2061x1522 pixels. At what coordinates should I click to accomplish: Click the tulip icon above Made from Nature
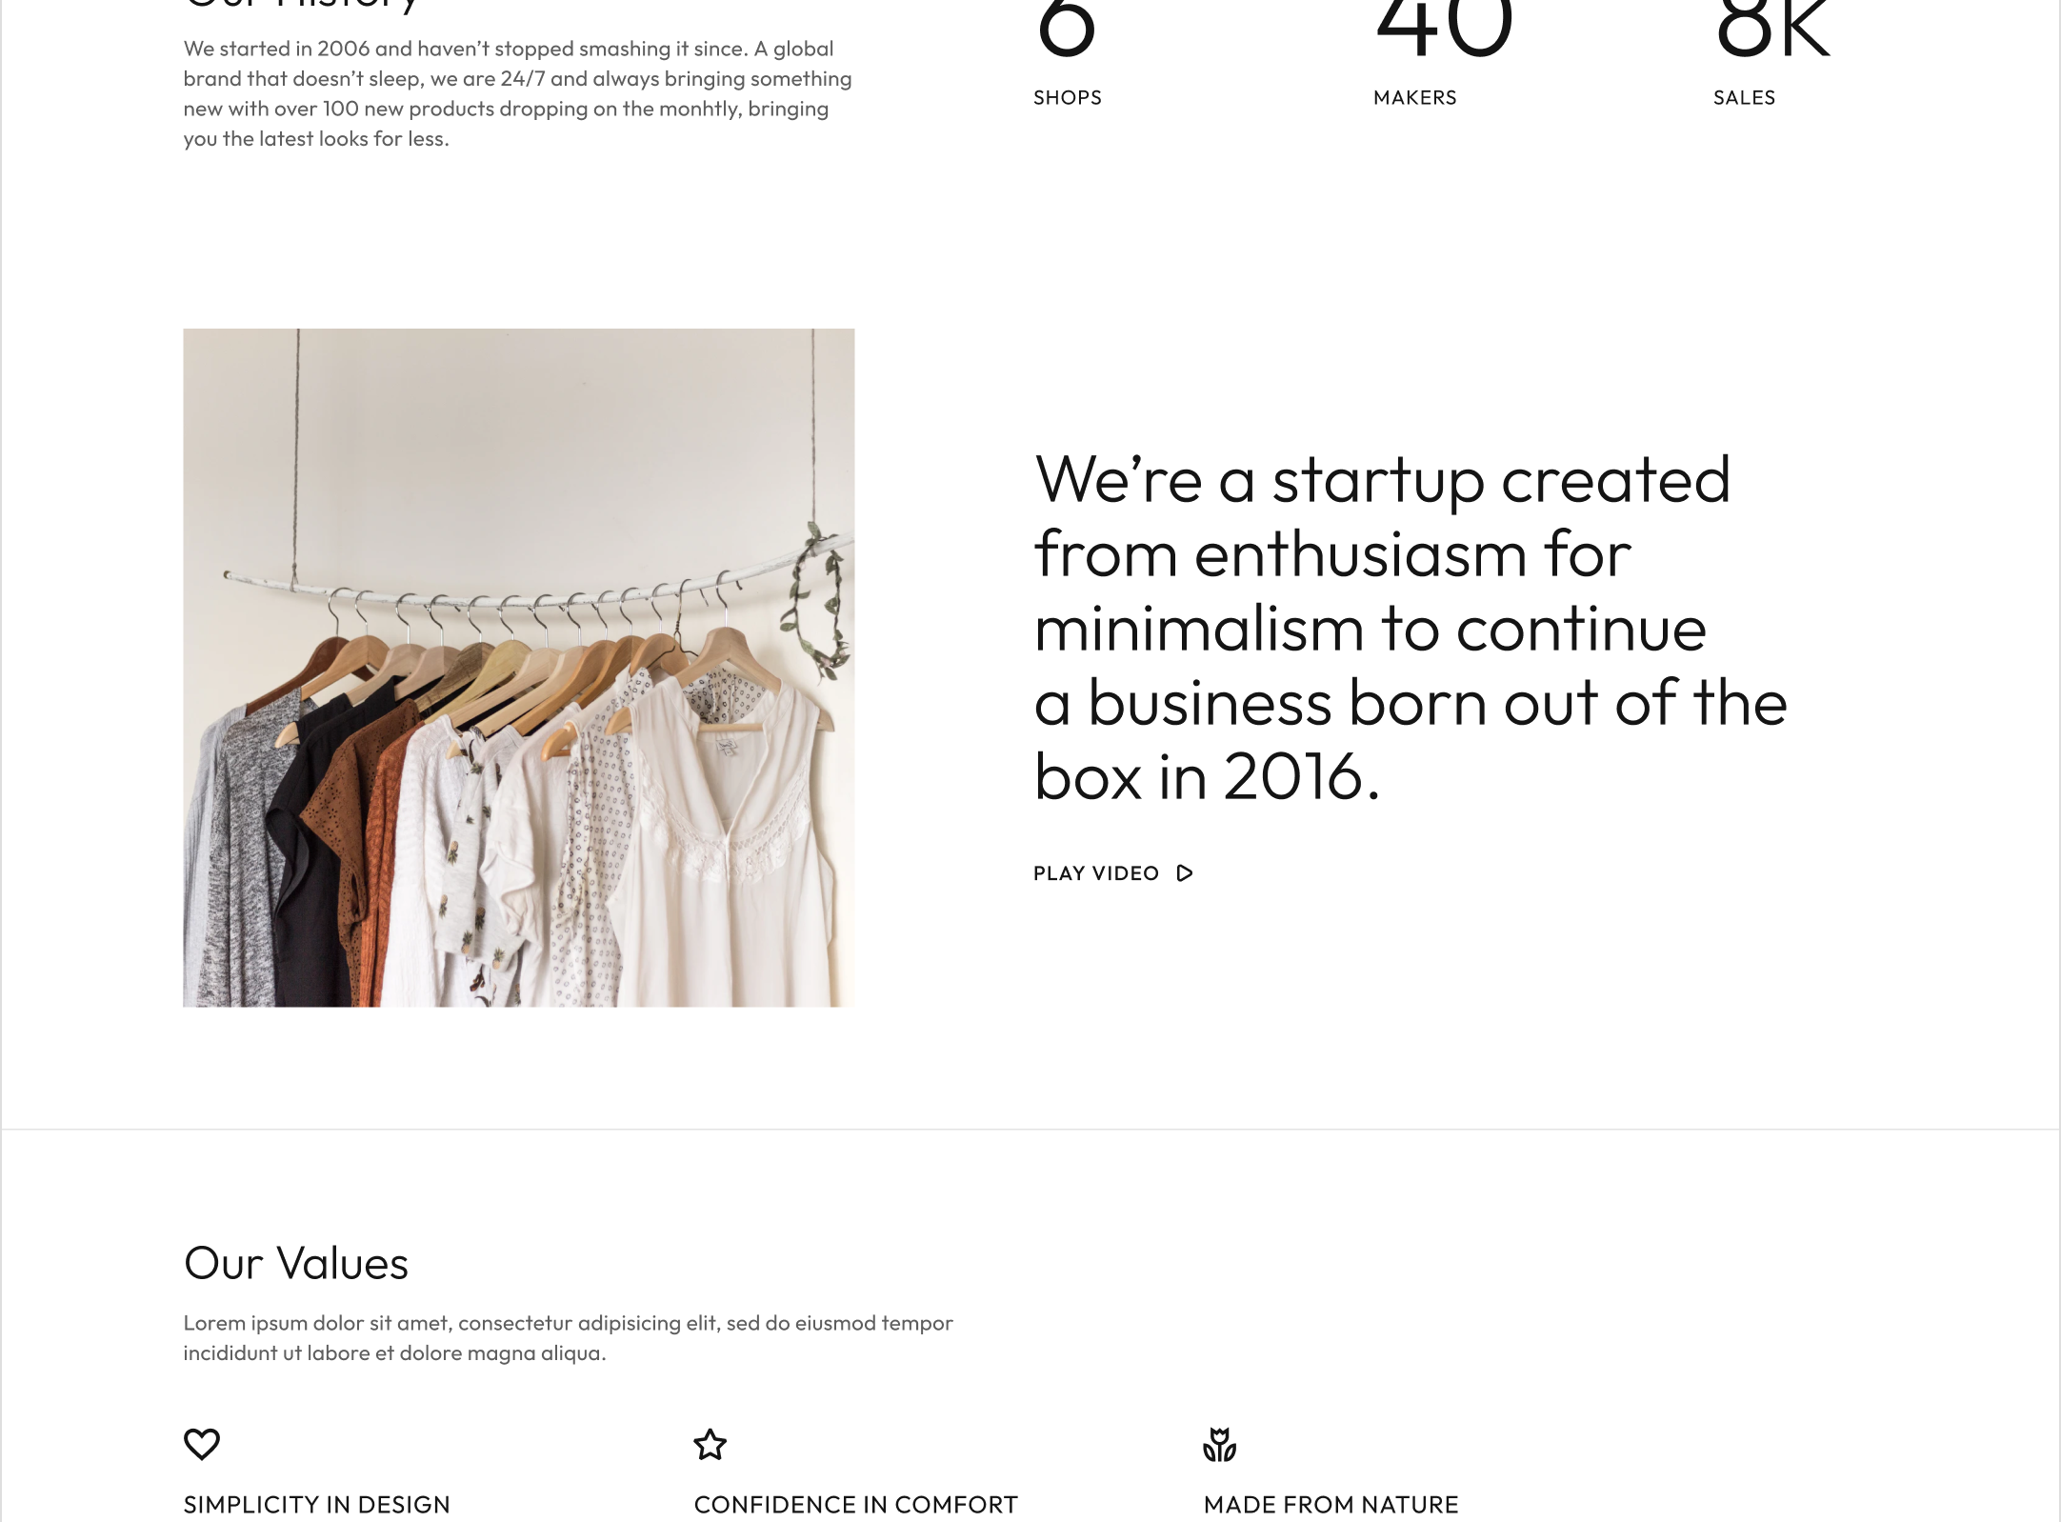pyautogui.click(x=1219, y=1445)
